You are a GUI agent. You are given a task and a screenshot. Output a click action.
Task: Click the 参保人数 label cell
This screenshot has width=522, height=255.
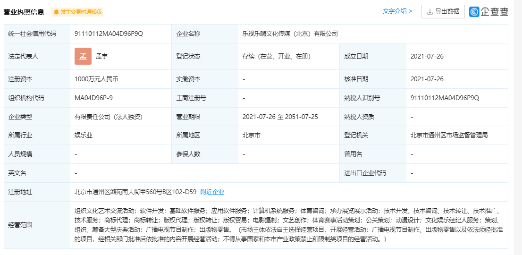pyautogui.click(x=205, y=154)
